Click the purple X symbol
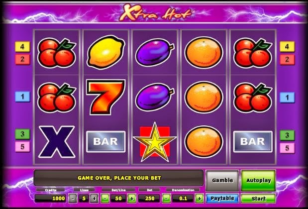 coord(57,142)
